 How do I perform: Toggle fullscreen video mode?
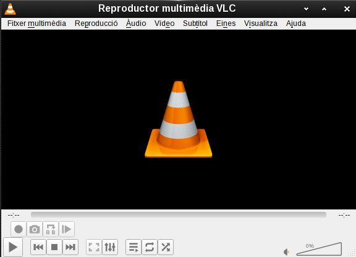[x=94, y=247]
